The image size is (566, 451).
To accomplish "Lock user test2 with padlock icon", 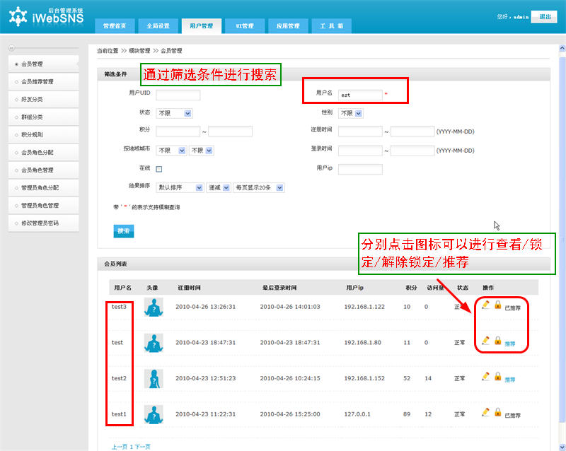I will pos(498,377).
